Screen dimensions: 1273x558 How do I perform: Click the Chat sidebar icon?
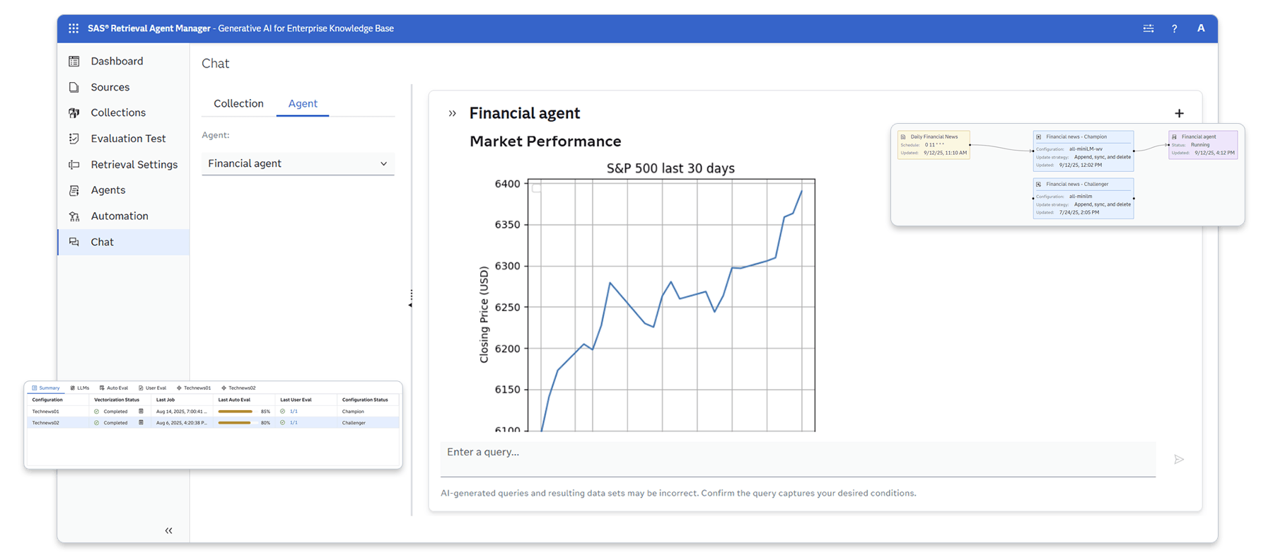click(x=74, y=242)
